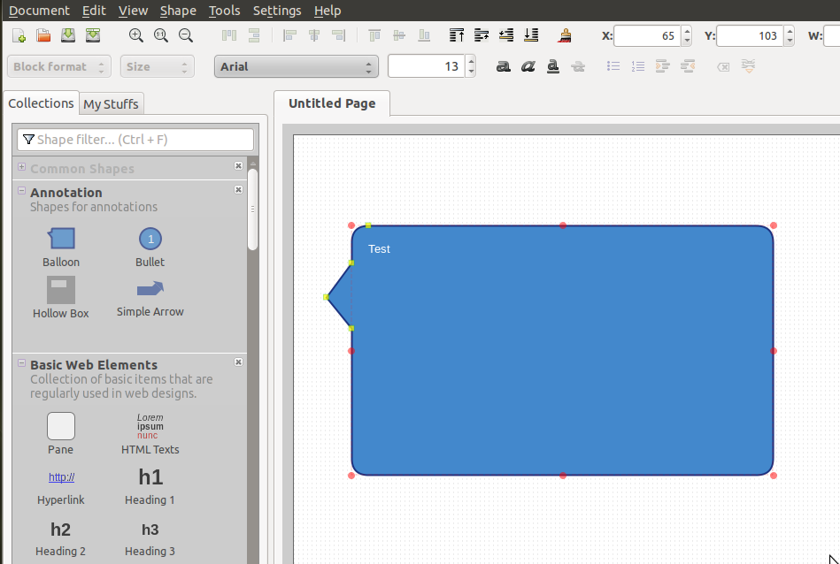Expand the Common Shapes collection
Screen dimensions: 840x564
[x=21, y=166]
